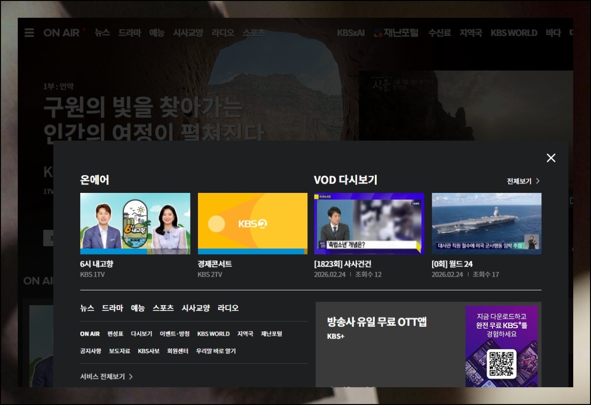Select 드라마 in the overlay category list
591x405 pixels.
[113, 308]
